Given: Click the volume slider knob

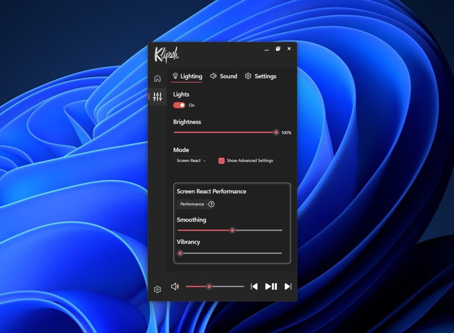Looking at the screenshot, I should click(x=209, y=287).
